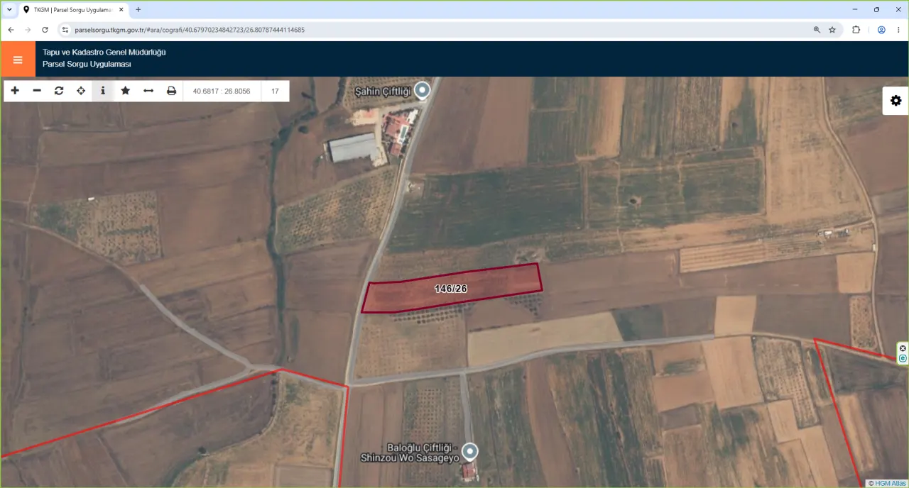909x488 pixels.
Task: Open the browser page zoom indicator
Action: coord(817,30)
